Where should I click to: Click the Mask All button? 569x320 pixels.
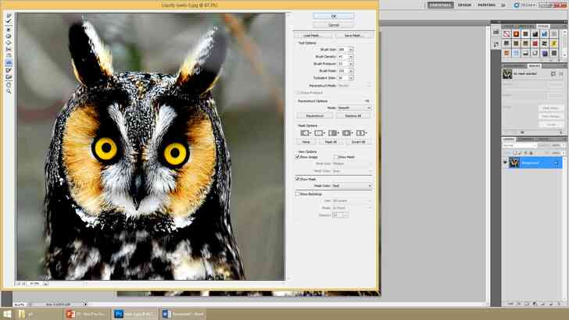coord(331,142)
